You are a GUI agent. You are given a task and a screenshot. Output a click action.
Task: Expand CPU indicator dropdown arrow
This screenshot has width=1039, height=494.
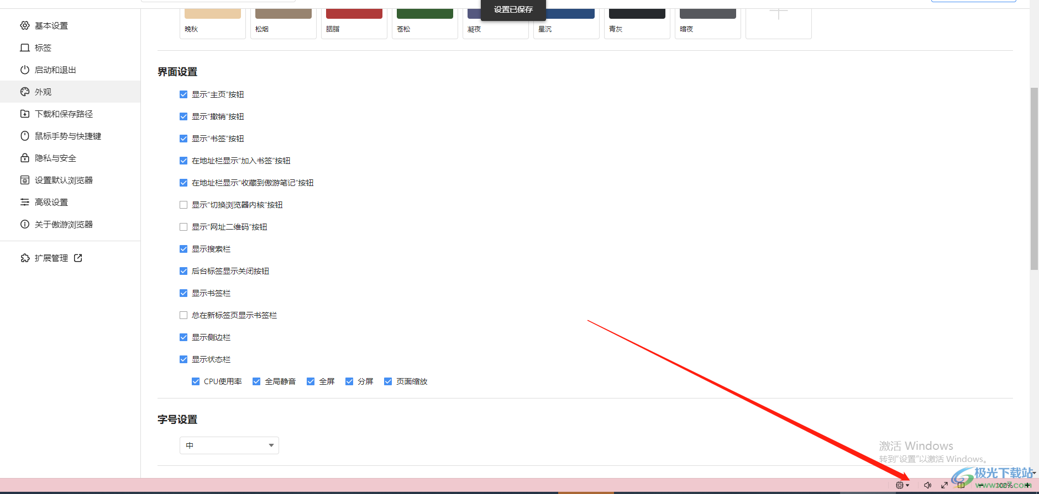[x=907, y=486]
